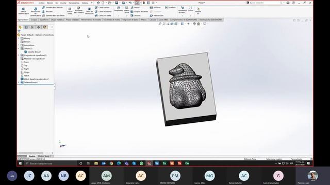
Task: Switch to the Chapa metálica tab
Action: 57,20
